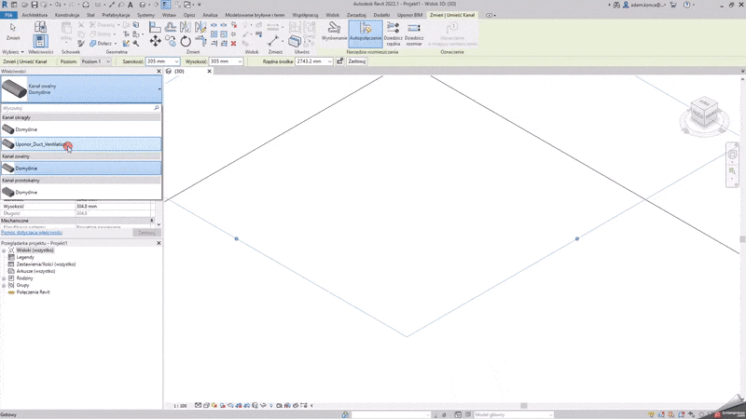Select the Align tool
The height and width of the screenshot is (419, 746).
[155, 27]
